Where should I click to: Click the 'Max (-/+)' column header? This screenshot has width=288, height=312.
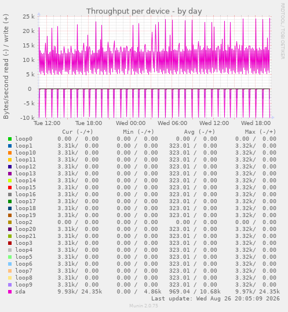click(260, 132)
